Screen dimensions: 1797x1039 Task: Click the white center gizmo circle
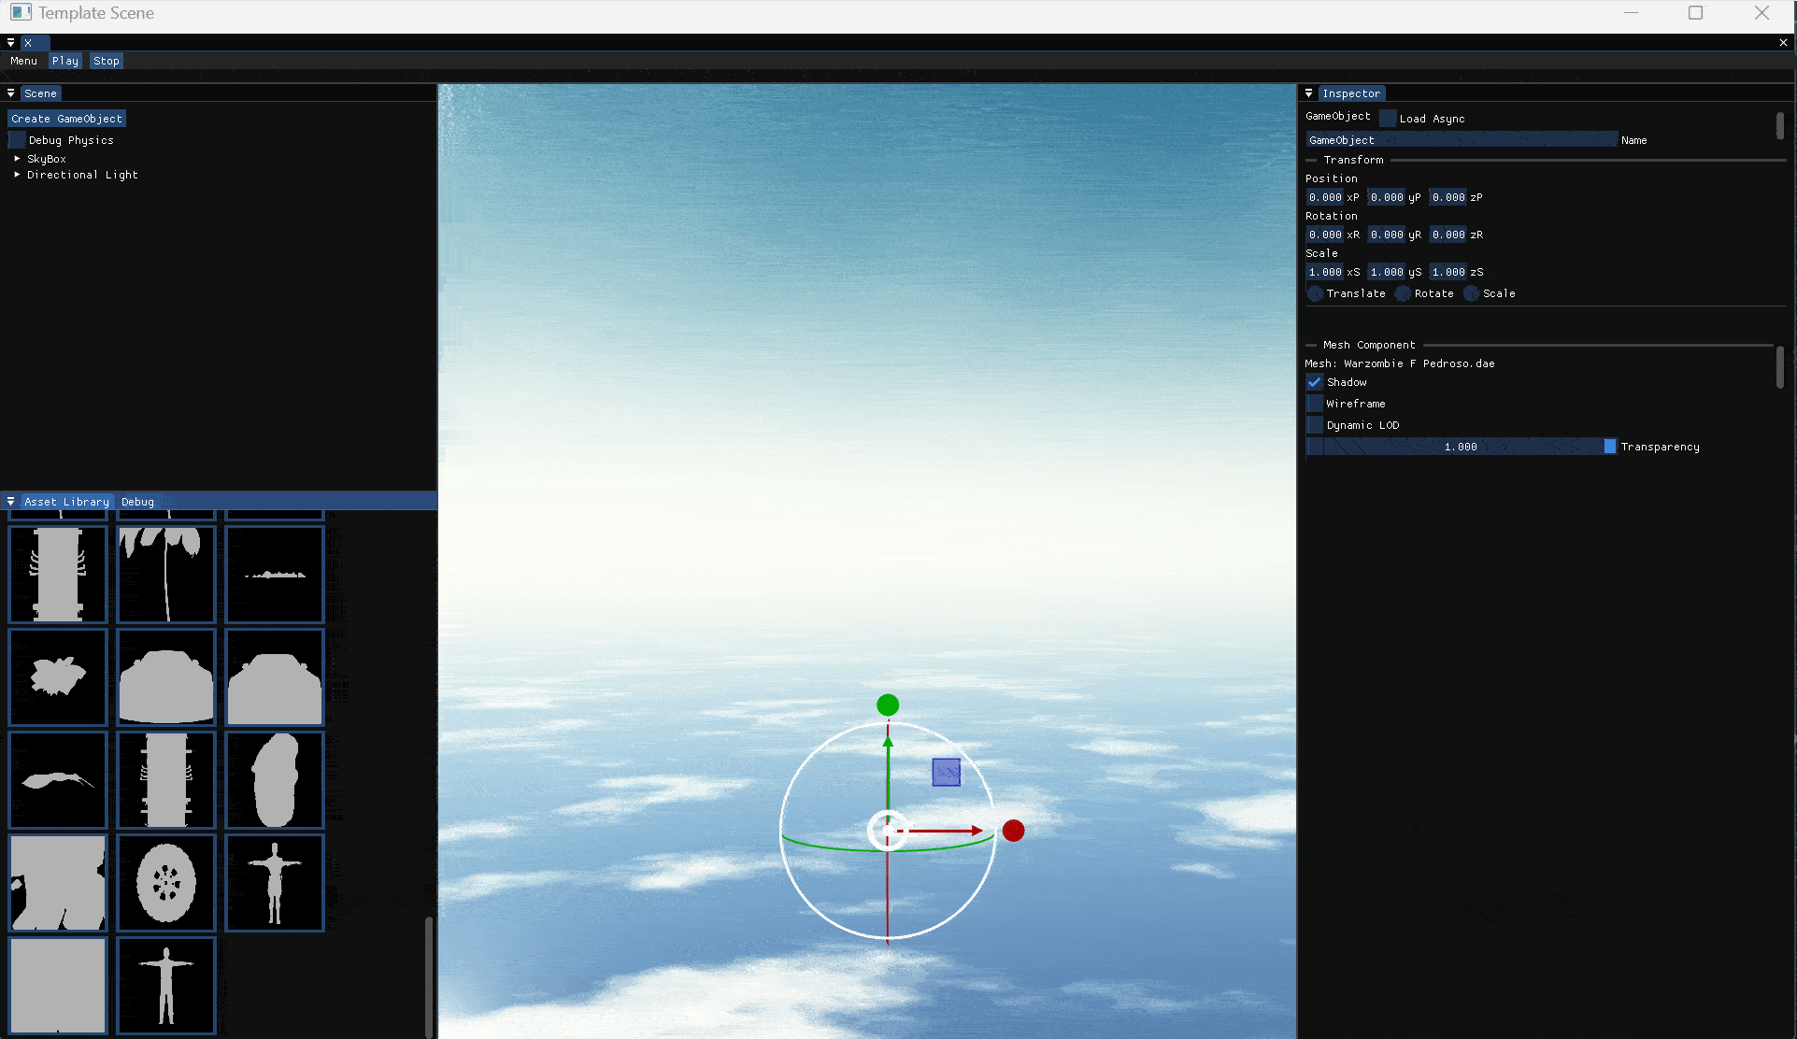pos(887,831)
